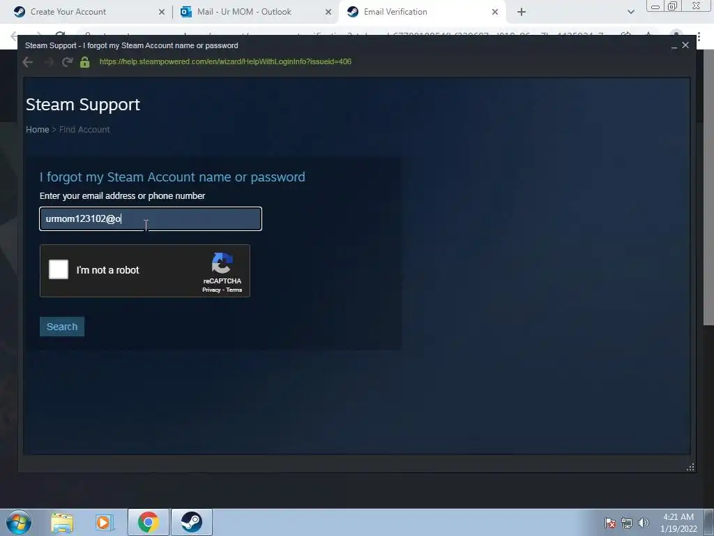Click the reCAPTCHA logo

[x=222, y=263]
